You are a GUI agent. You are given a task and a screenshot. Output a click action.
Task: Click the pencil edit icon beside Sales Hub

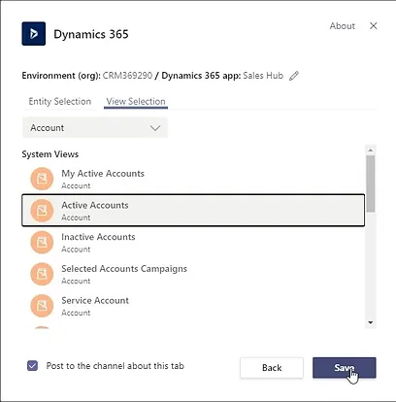(x=294, y=76)
